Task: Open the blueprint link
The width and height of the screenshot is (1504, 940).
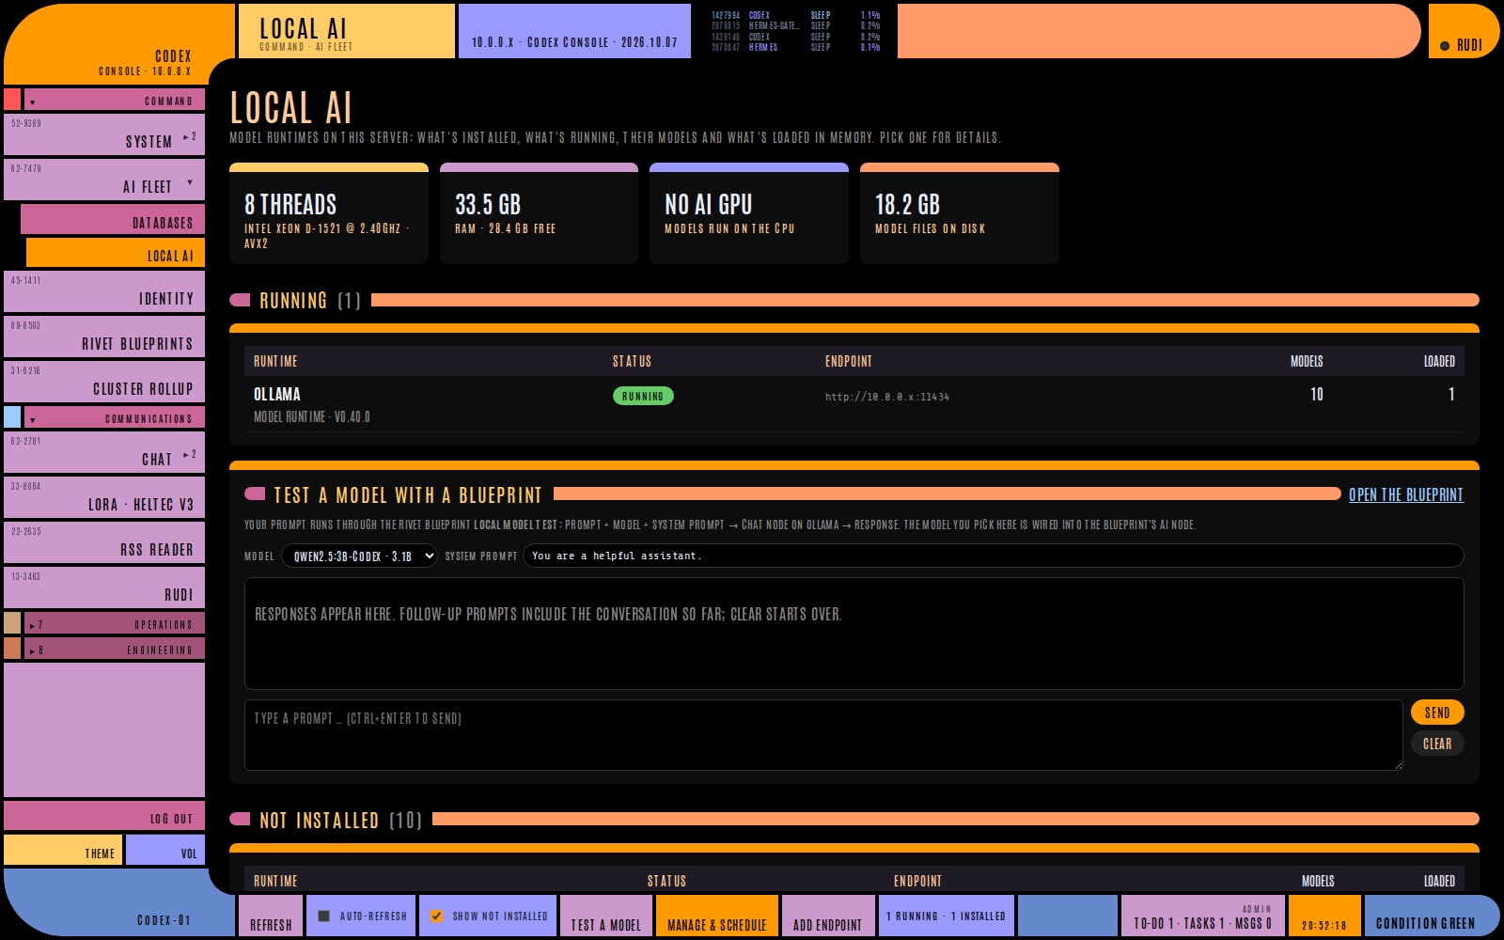Action: click(x=1406, y=494)
